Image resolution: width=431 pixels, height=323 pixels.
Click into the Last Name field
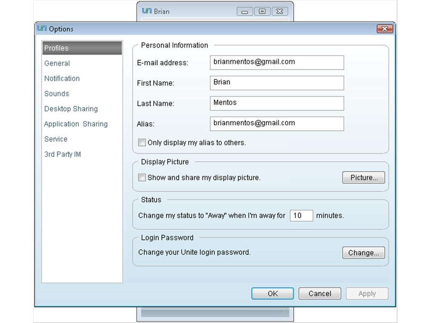pyautogui.click(x=277, y=103)
